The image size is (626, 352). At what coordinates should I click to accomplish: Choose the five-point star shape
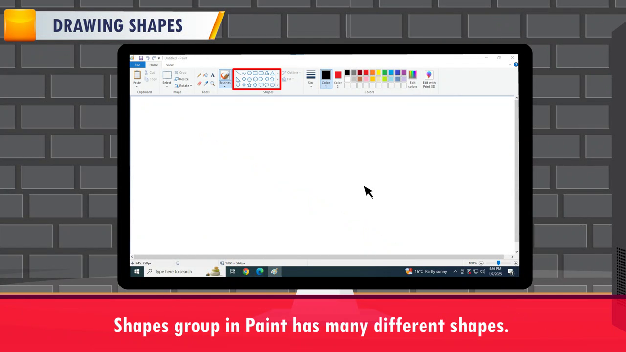pyautogui.click(x=249, y=85)
